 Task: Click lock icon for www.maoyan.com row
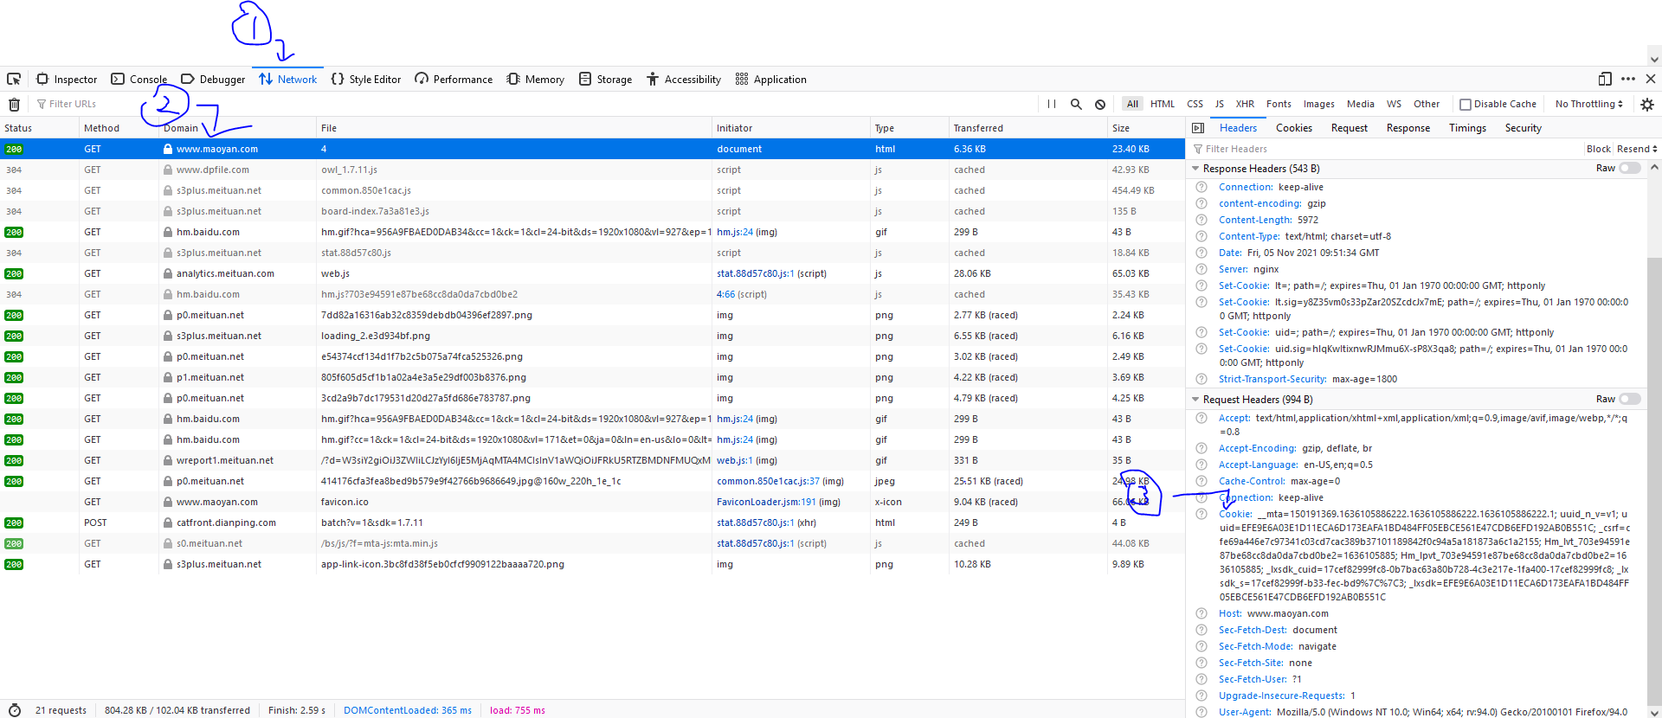(168, 149)
